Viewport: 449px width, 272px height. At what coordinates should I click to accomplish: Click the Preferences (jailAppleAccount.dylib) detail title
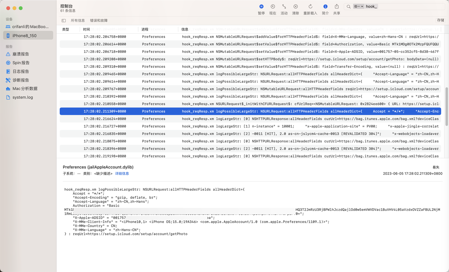click(98, 167)
